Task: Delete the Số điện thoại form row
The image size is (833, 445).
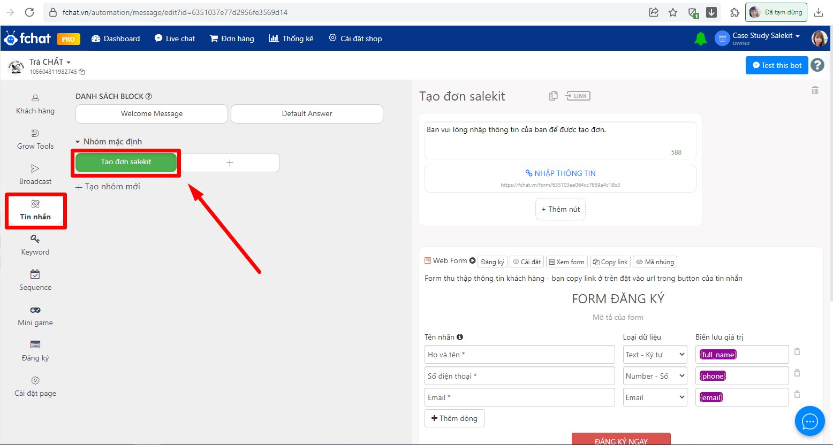Action: [797, 373]
